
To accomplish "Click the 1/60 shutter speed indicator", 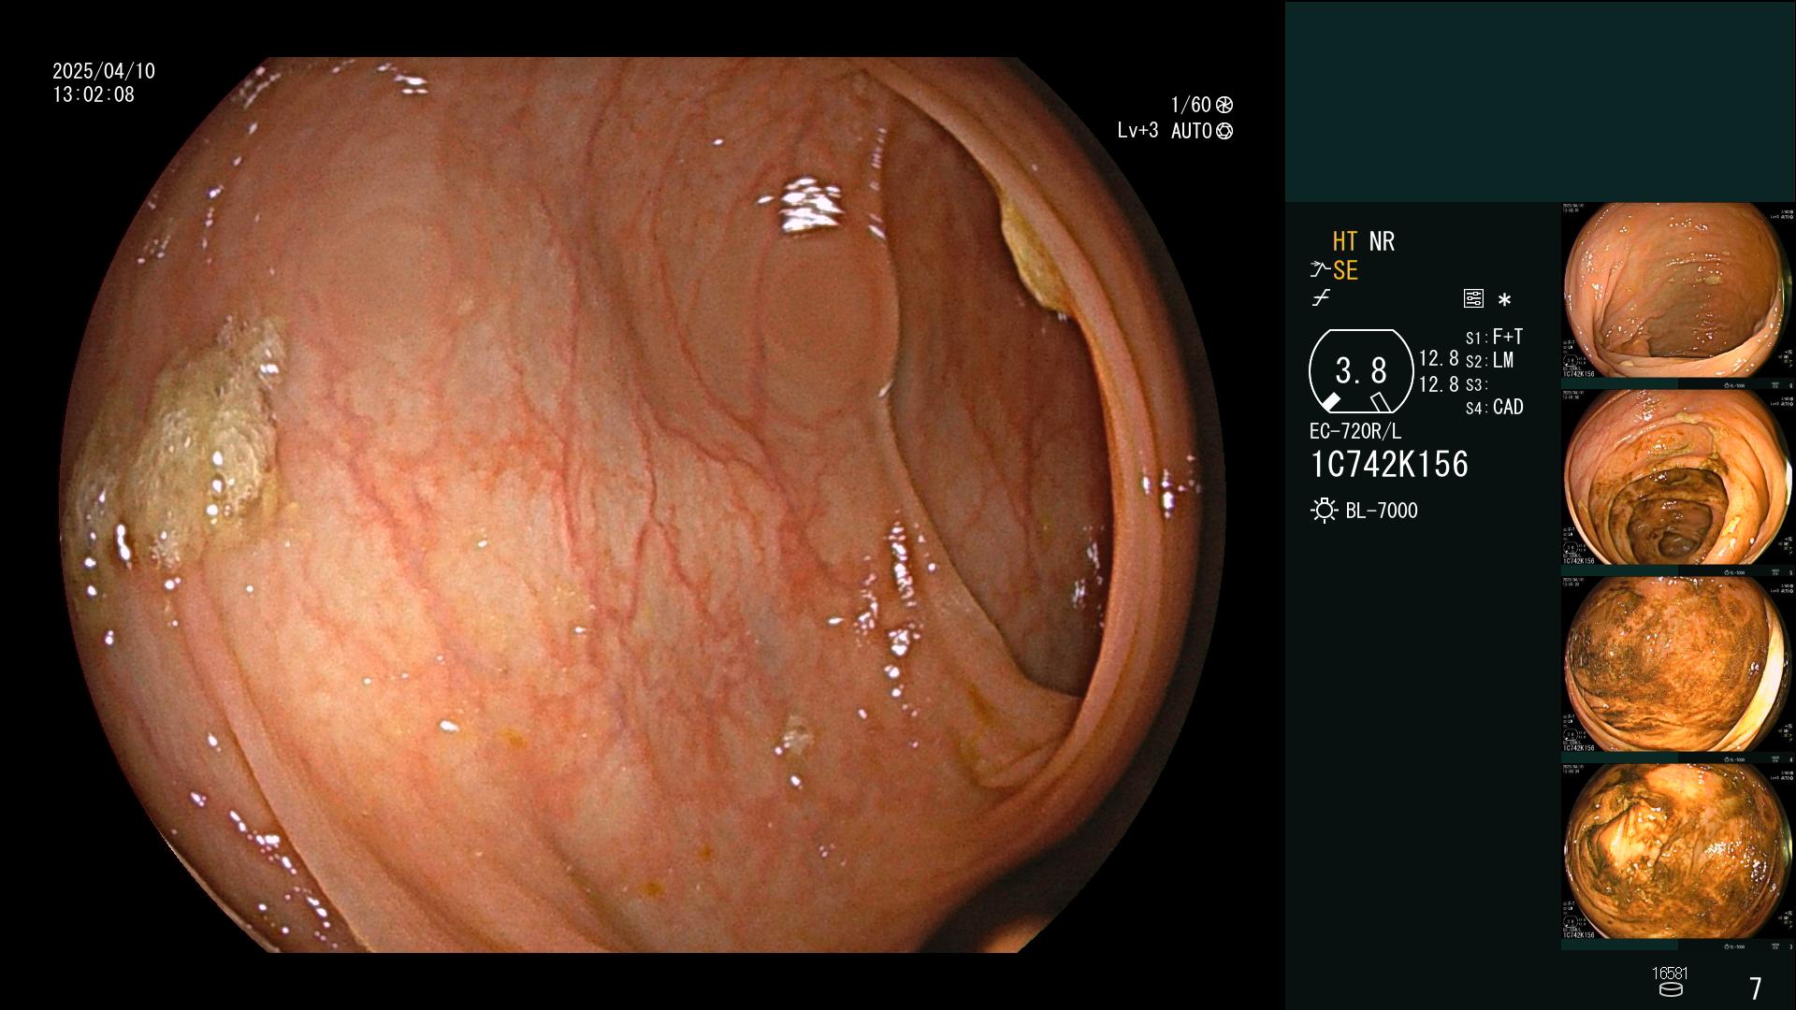I will pos(1191,105).
